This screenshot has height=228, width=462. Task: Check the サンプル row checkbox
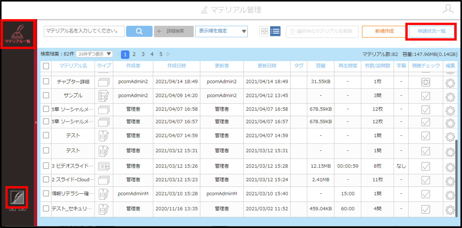[x=46, y=95]
